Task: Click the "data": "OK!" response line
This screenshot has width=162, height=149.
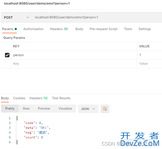Action: pyautogui.click(x=37, y=128)
